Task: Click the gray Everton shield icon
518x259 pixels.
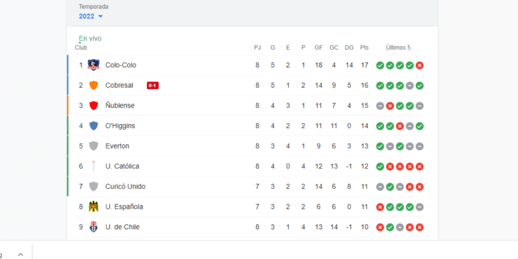Action: click(x=93, y=146)
